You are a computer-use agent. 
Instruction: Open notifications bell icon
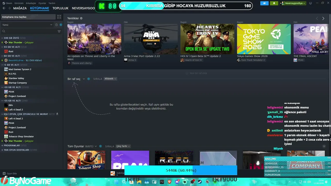pyautogui.click(x=274, y=3)
